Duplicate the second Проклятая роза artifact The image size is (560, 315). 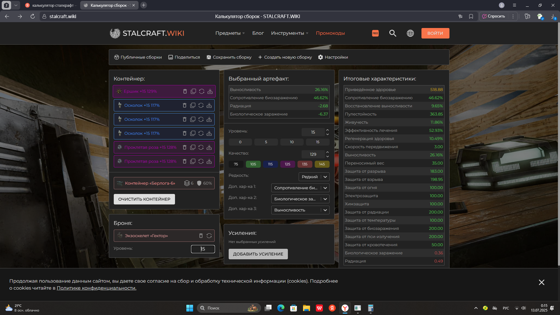click(x=192, y=161)
